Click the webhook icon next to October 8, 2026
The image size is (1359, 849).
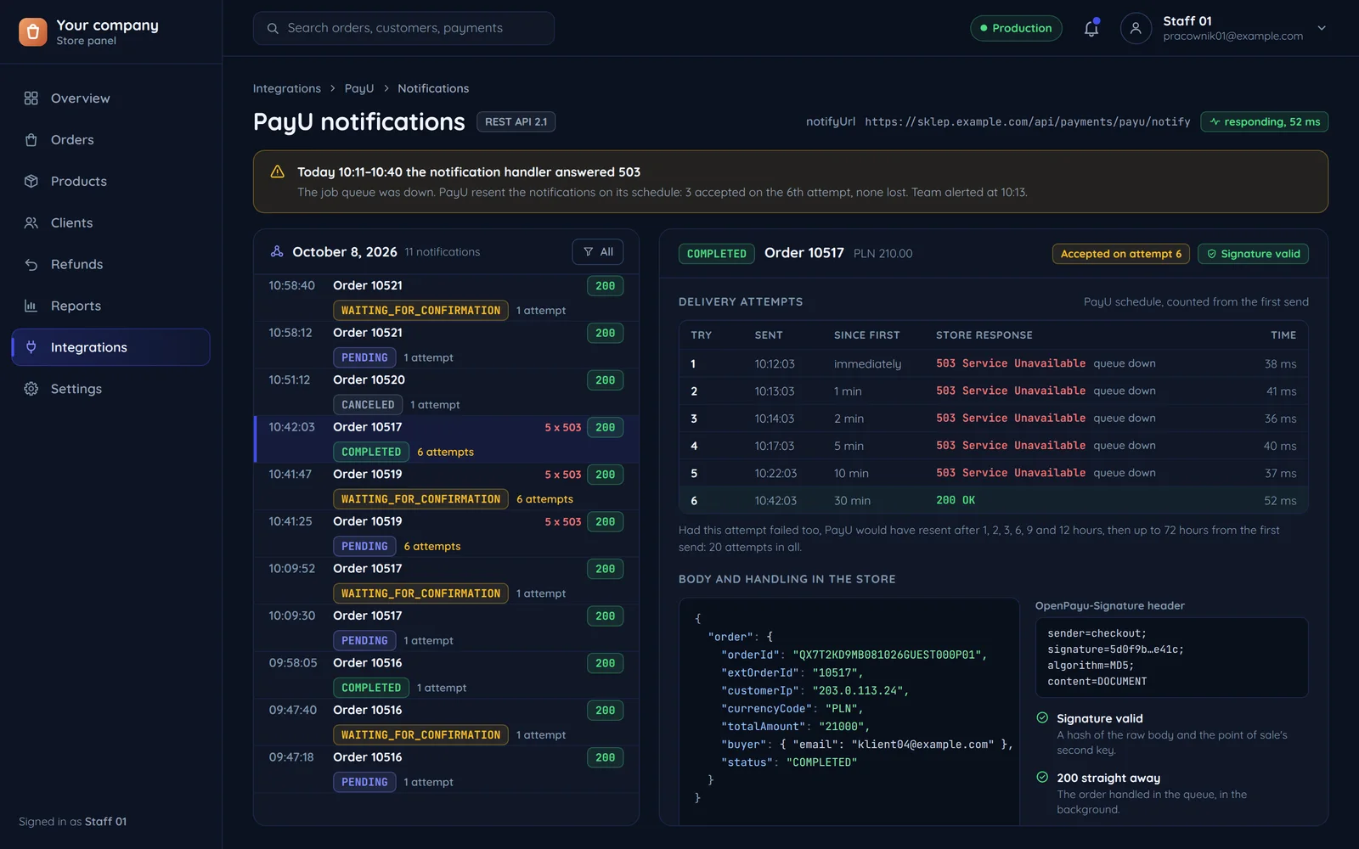pos(277,252)
